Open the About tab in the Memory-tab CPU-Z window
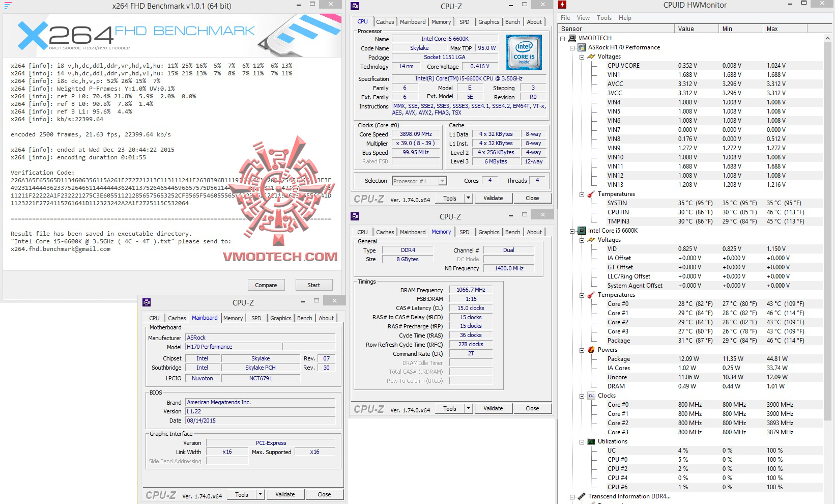This screenshot has height=504, width=835. [534, 232]
